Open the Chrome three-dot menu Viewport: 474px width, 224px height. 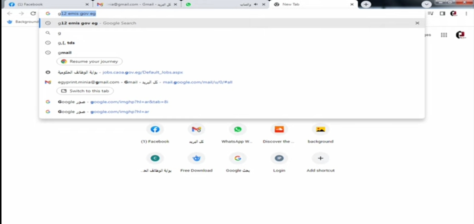click(466, 13)
